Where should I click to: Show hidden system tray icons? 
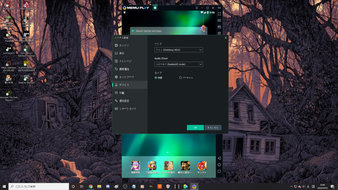pos(291,187)
